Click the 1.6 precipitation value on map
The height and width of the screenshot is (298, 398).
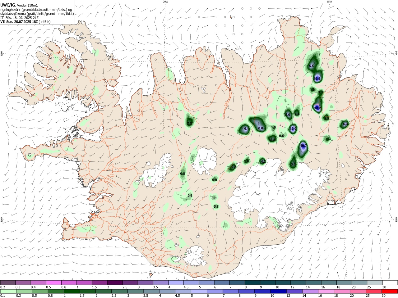pos(312,89)
